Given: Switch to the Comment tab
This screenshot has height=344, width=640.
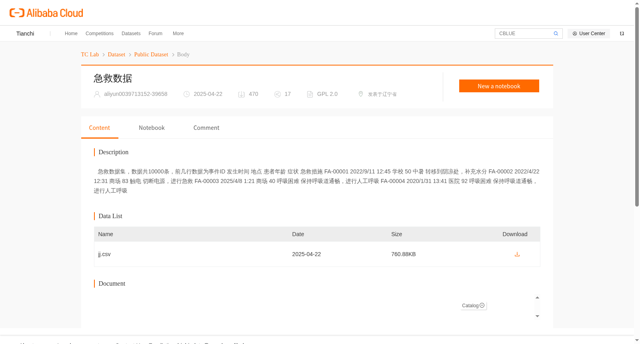Looking at the screenshot, I should coord(206,128).
